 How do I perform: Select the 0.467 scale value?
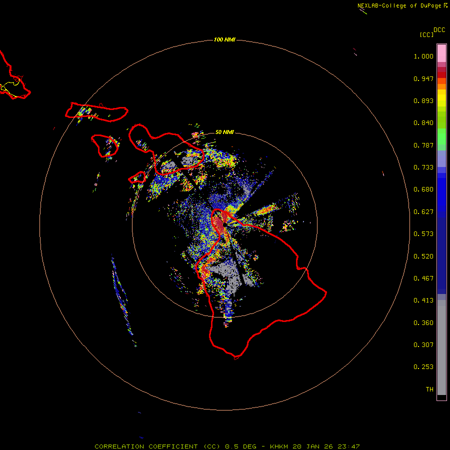pyautogui.click(x=423, y=278)
